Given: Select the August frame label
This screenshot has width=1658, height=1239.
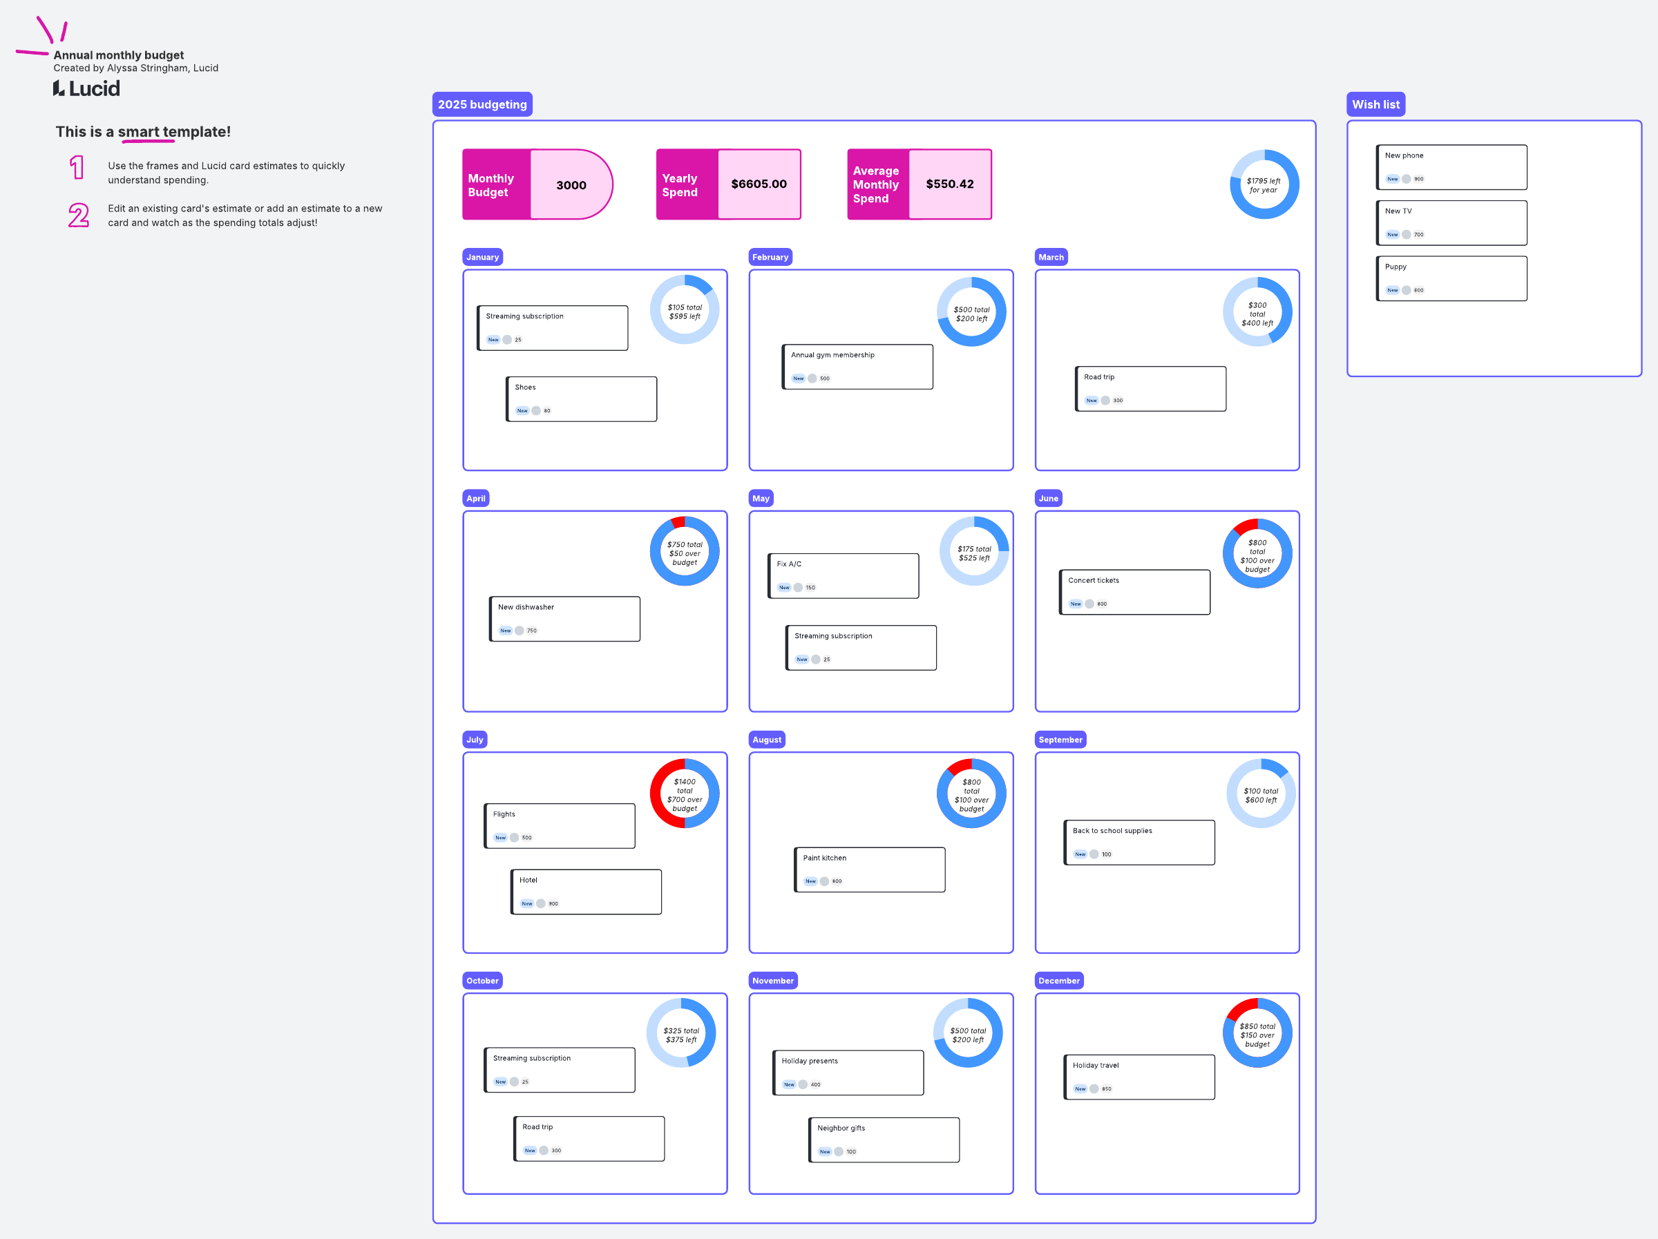Looking at the screenshot, I should pos(766,740).
